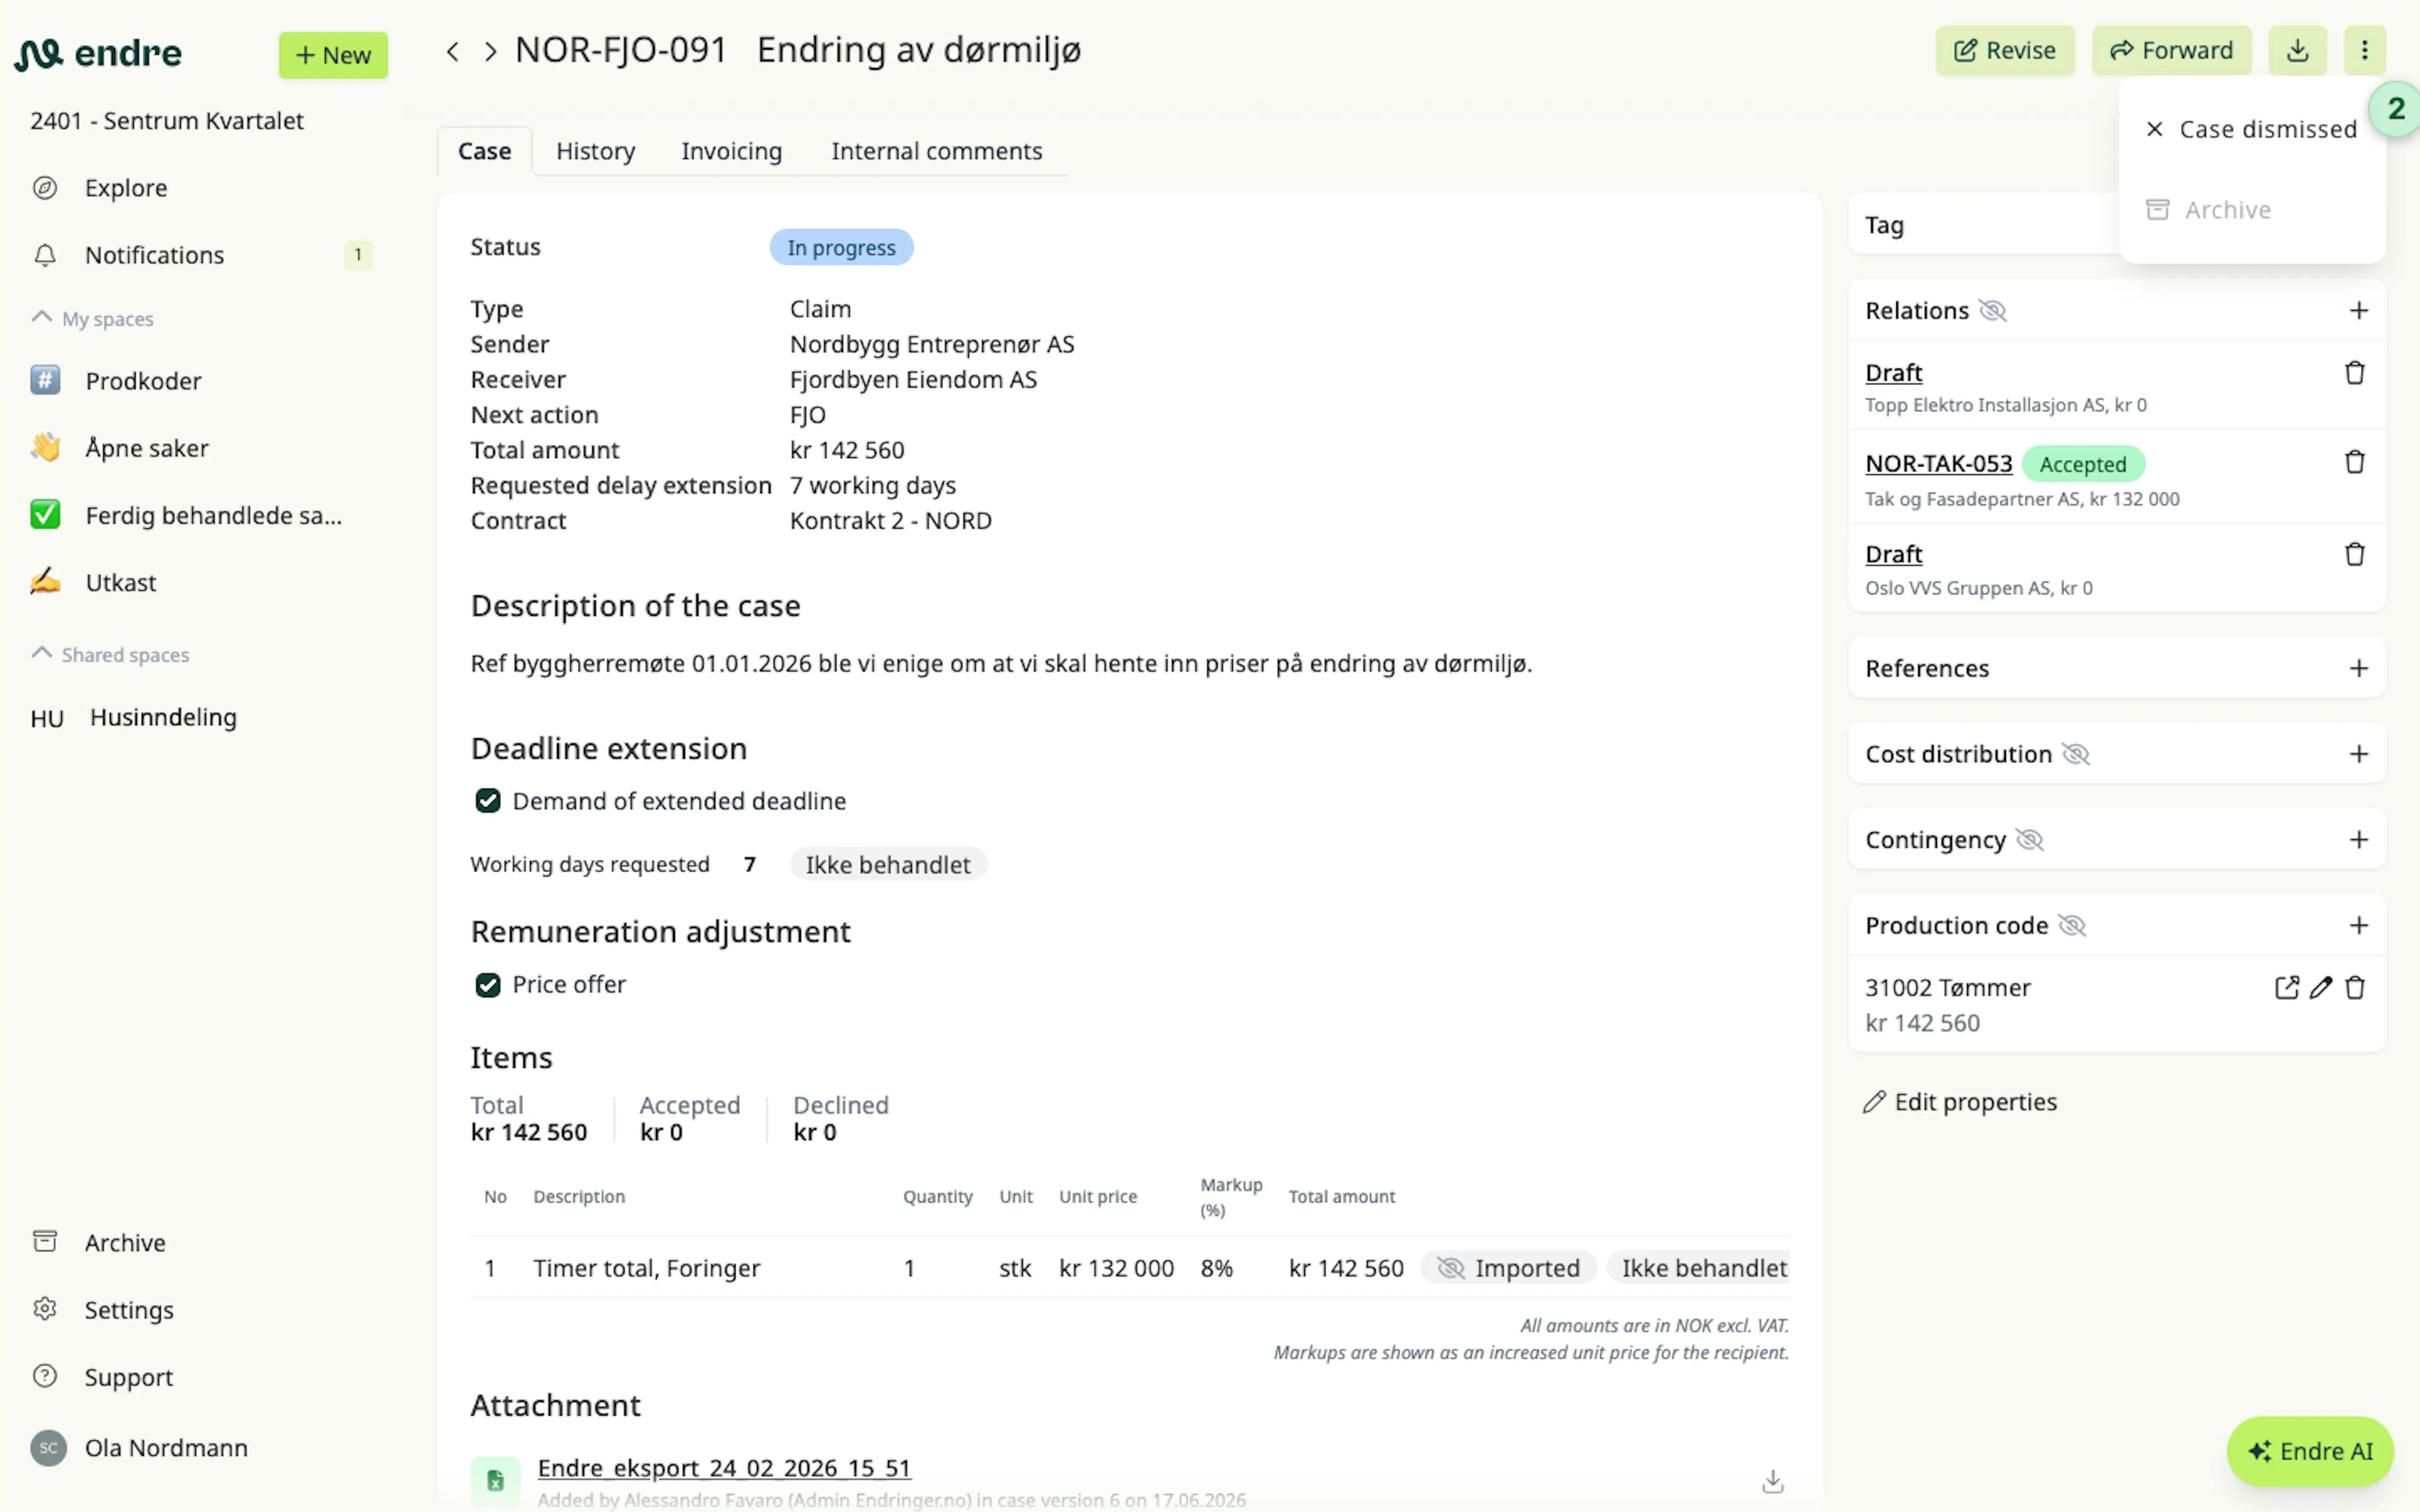2420x1512 pixels.
Task: Add cost distribution with the plus
Action: coord(2358,754)
